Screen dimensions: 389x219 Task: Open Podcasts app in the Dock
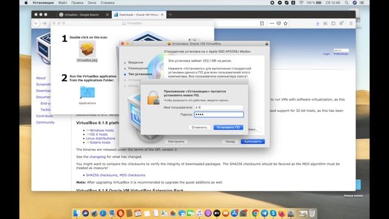208,213
